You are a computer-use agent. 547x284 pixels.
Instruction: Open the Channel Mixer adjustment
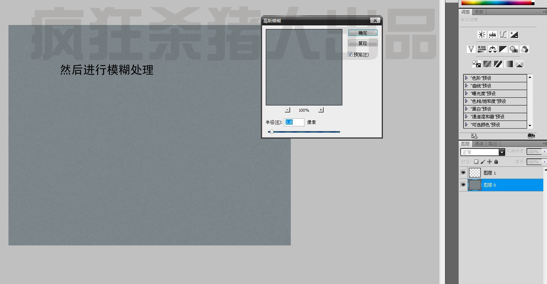pos(525,49)
